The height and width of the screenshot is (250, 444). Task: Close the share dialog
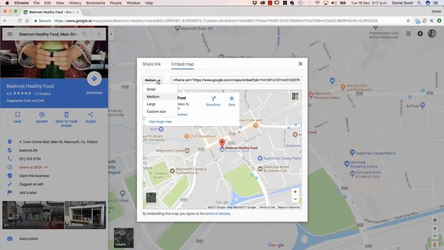[300, 64]
